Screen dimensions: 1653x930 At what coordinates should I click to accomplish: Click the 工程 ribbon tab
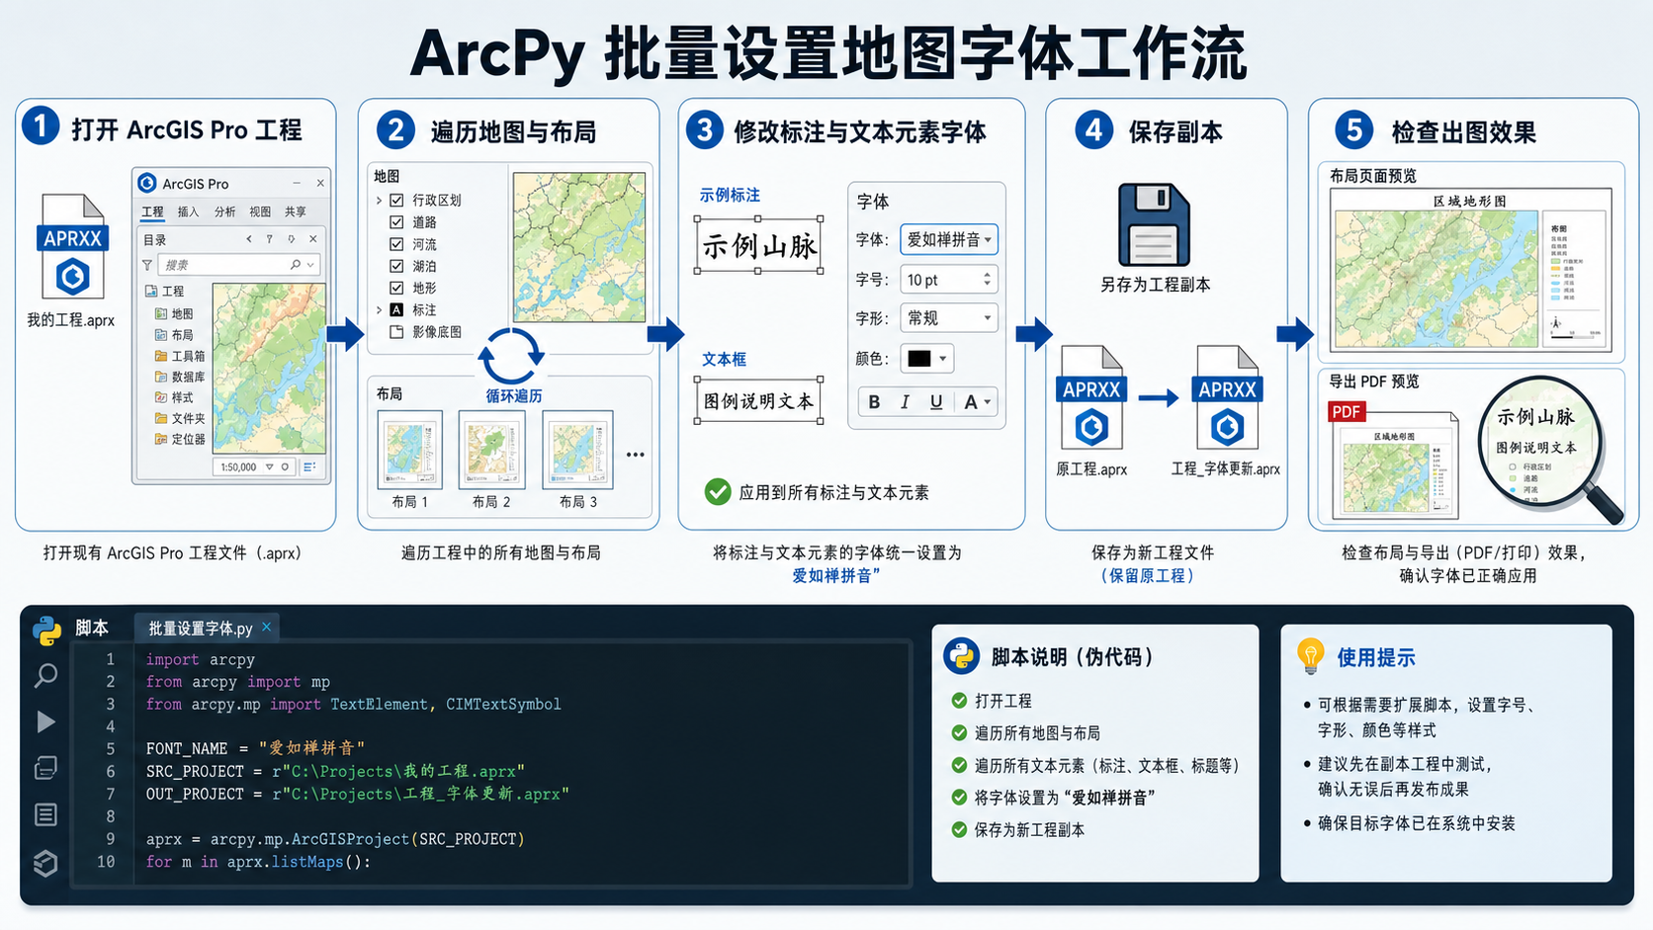click(152, 211)
